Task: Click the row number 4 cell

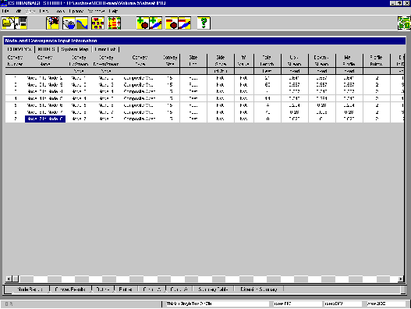Action: click(x=15, y=98)
